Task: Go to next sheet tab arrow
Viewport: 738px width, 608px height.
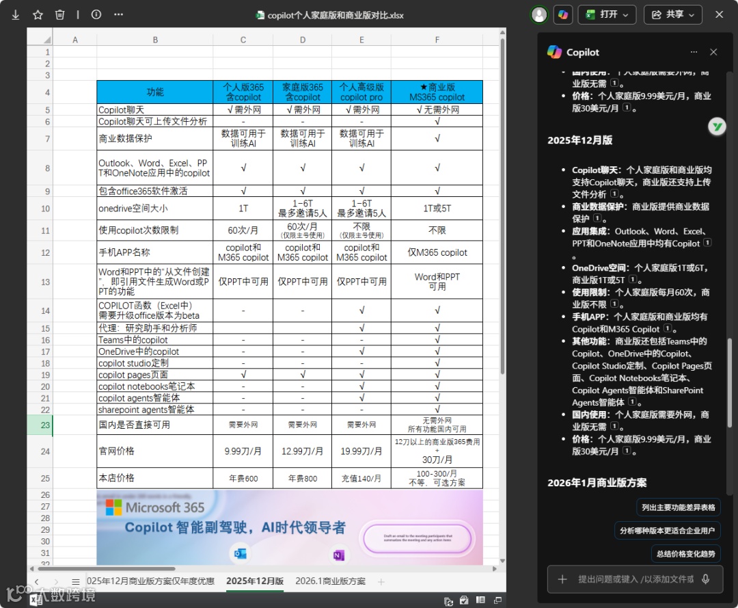Action: point(56,581)
